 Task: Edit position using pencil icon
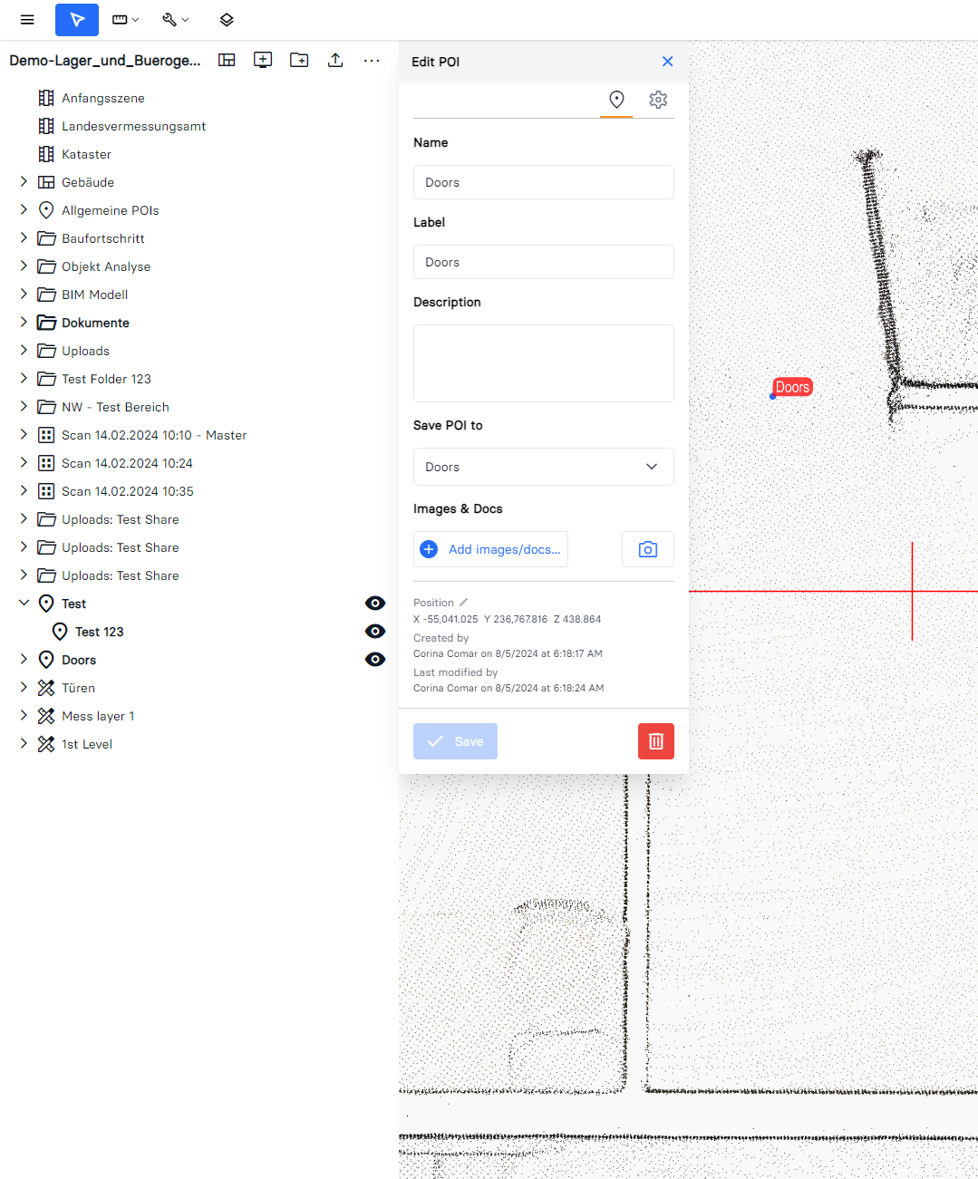(463, 603)
